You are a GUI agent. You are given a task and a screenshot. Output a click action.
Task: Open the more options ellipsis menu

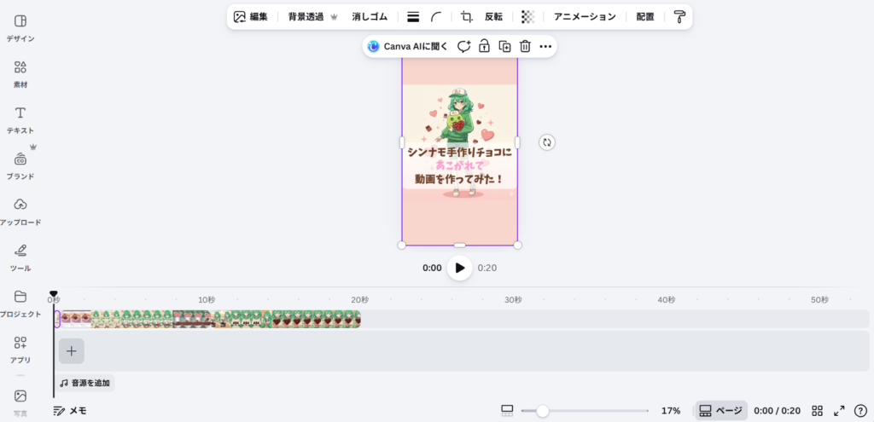point(545,47)
